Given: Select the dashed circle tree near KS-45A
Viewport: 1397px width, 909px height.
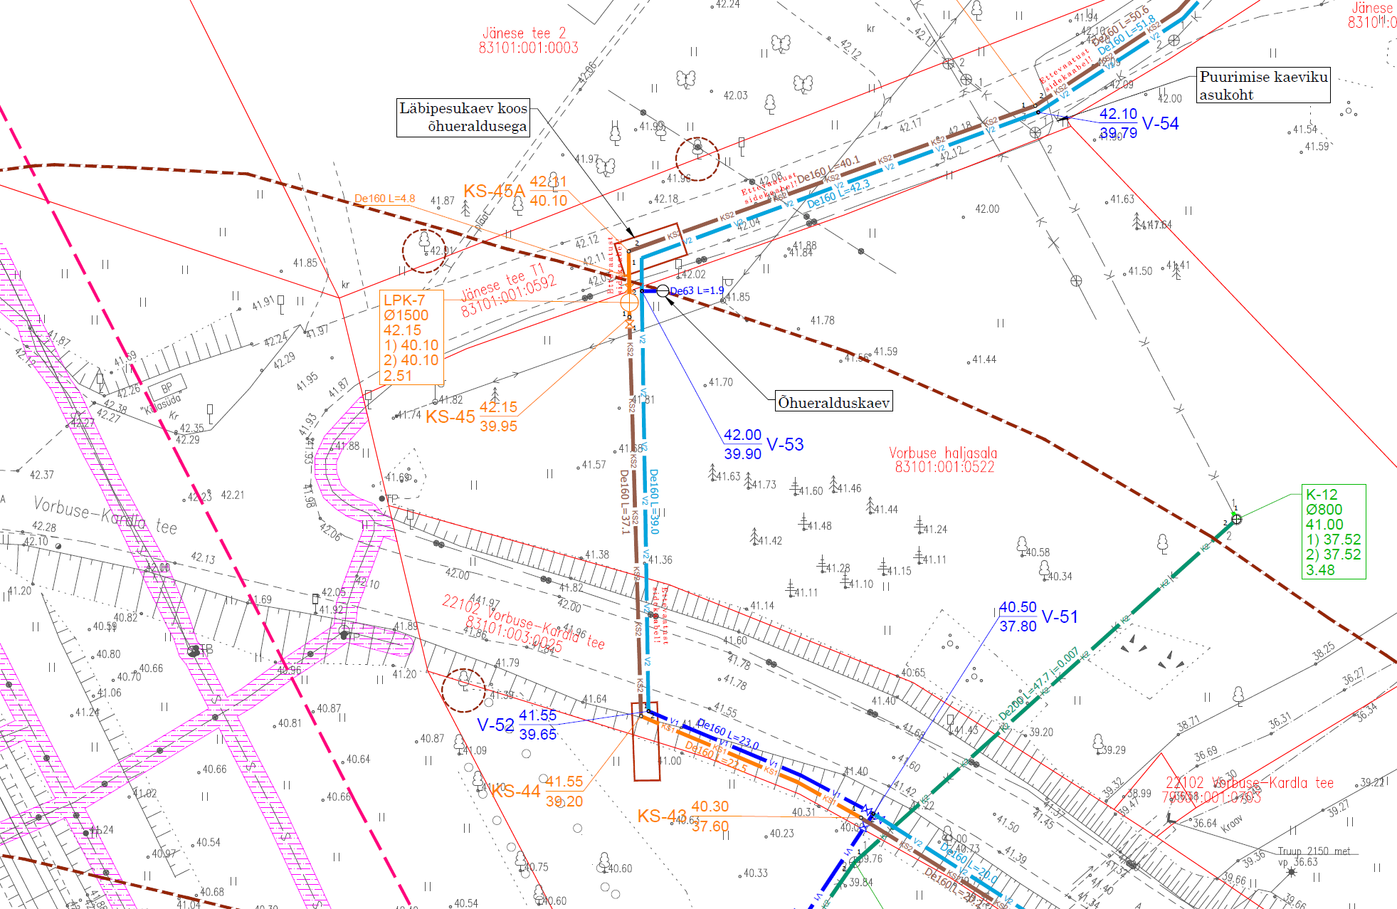Looking at the screenshot, I should 697,158.
